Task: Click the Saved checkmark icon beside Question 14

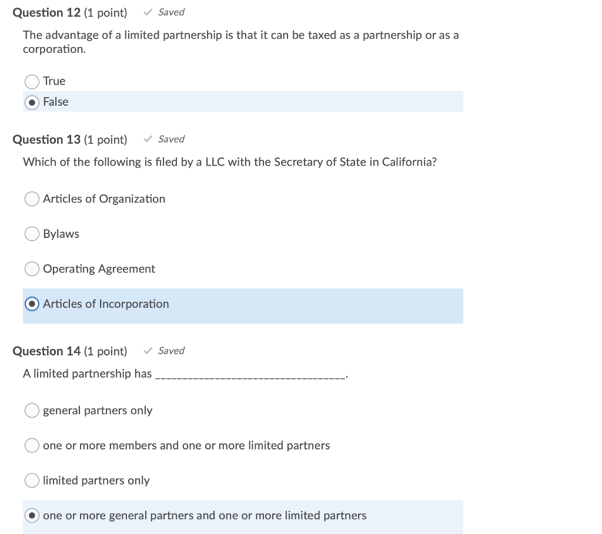Action: pos(148,350)
